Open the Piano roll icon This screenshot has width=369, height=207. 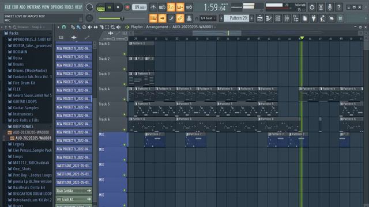tap(269, 18)
